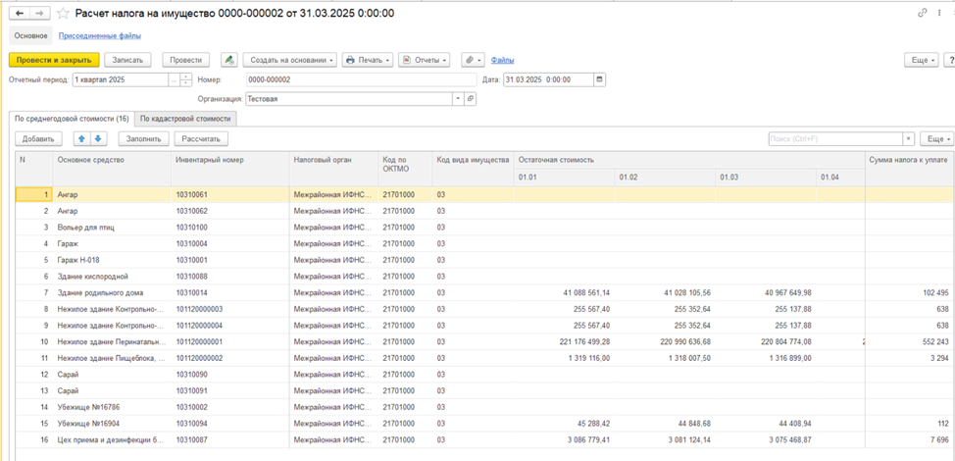Select the Основное navigation section
The image size is (955, 461).
(x=31, y=36)
